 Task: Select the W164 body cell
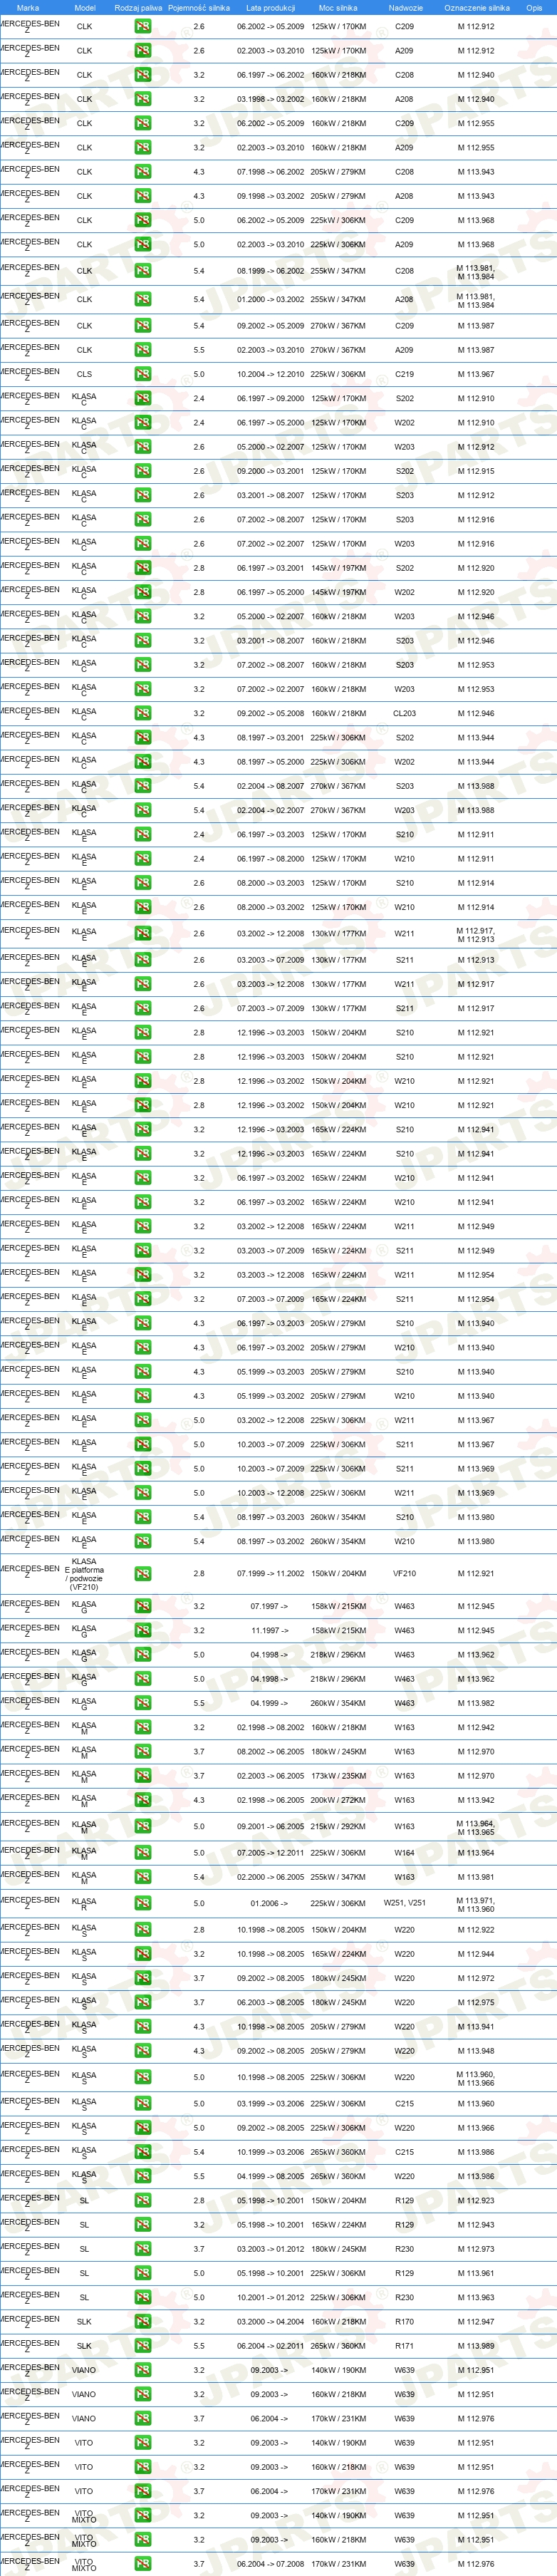(404, 1853)
